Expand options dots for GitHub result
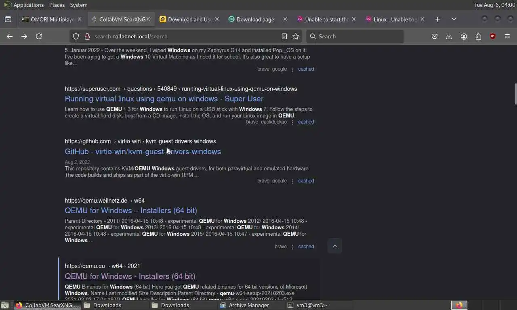 292,181
